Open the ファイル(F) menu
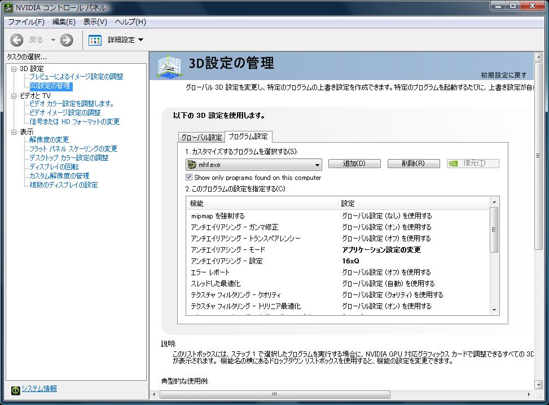This screenshot has height=405, width=549. 26,21
